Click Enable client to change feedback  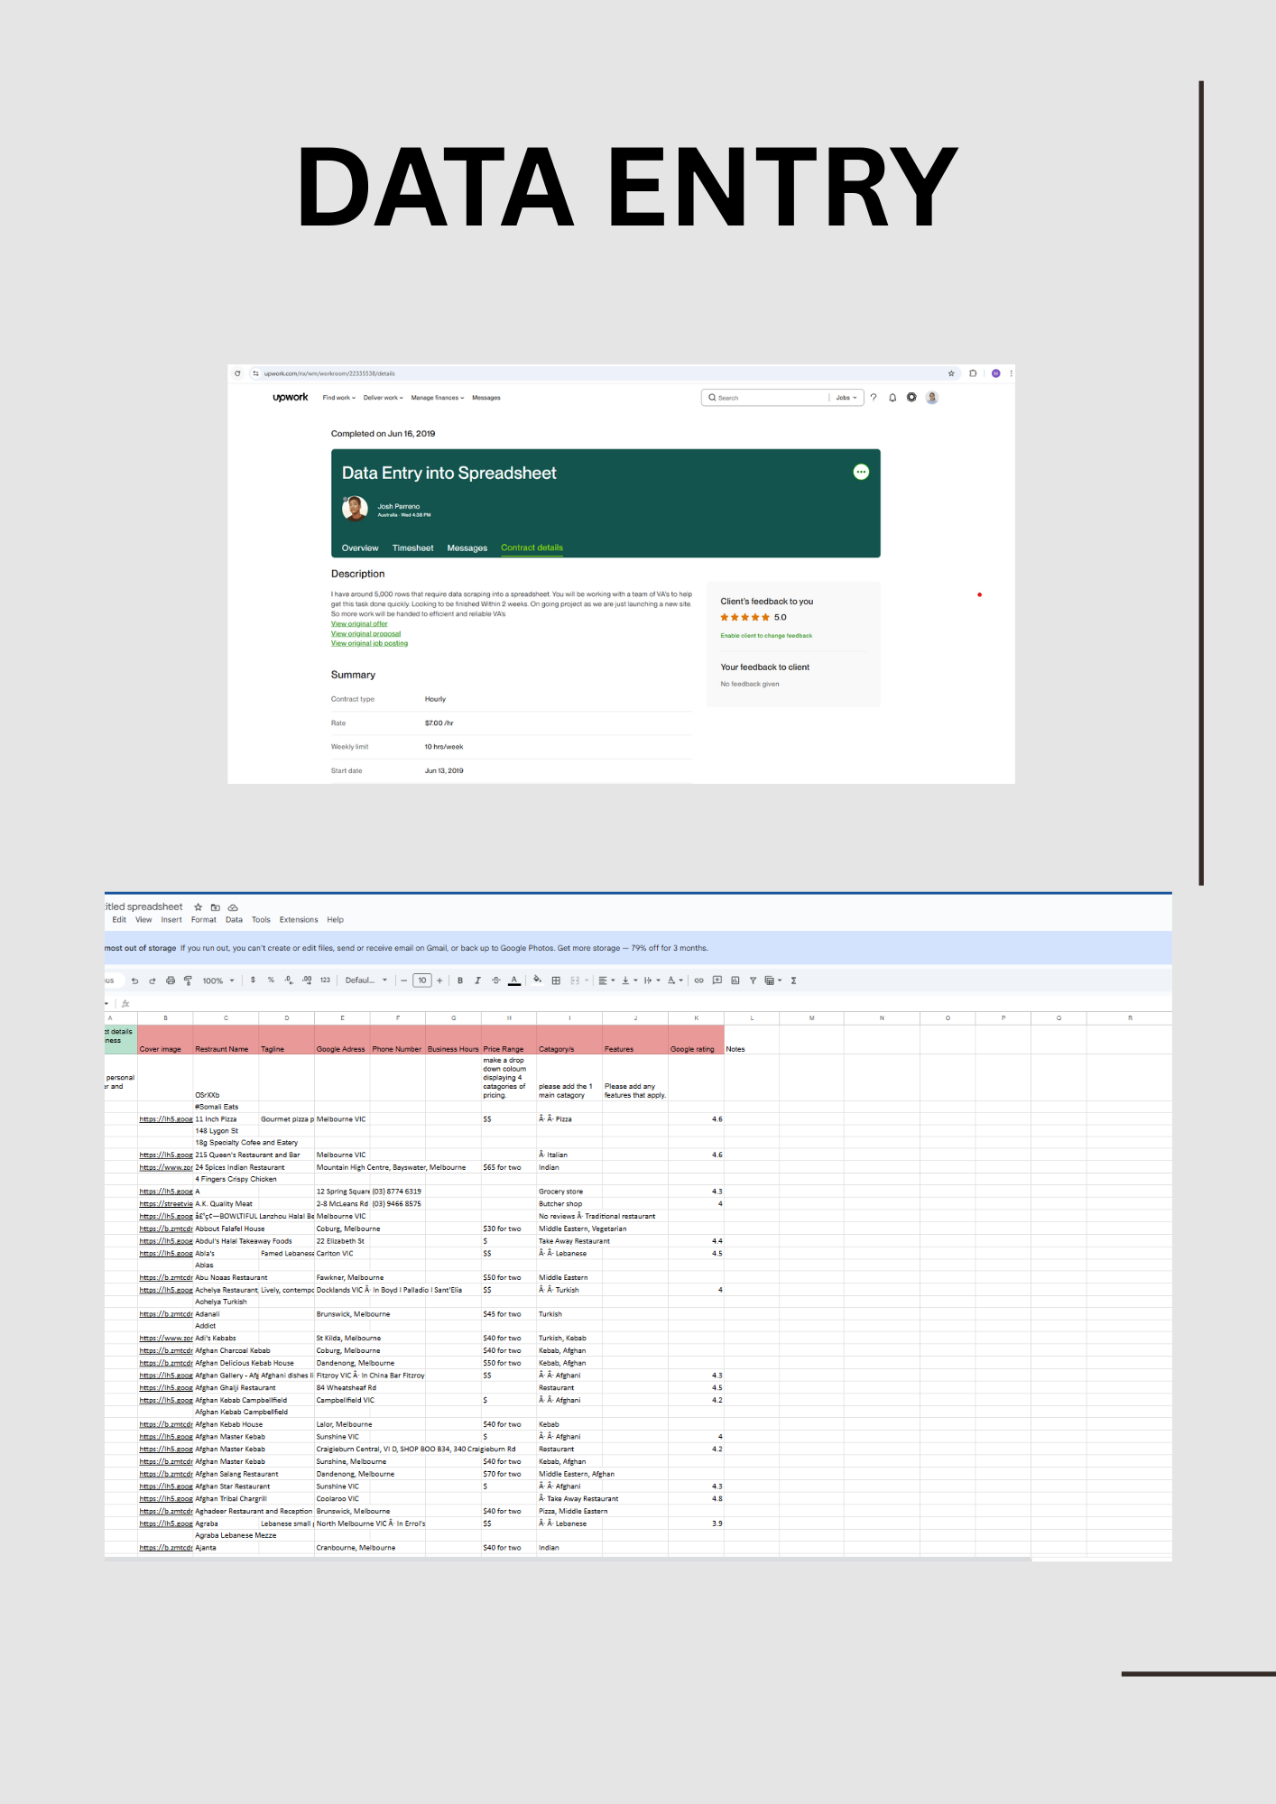pos(766,636)
